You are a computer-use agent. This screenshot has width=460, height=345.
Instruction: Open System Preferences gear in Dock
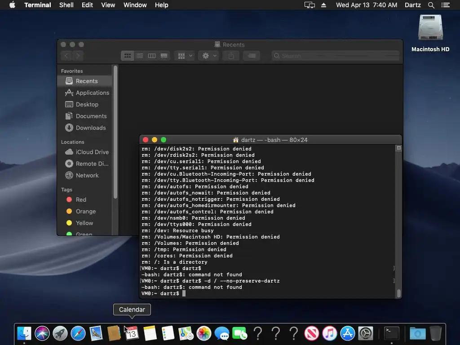click(x=366, y=333)
